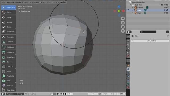
Task: Disable Cube in renders
Action: pyautogui.click(x=167, y=10)
